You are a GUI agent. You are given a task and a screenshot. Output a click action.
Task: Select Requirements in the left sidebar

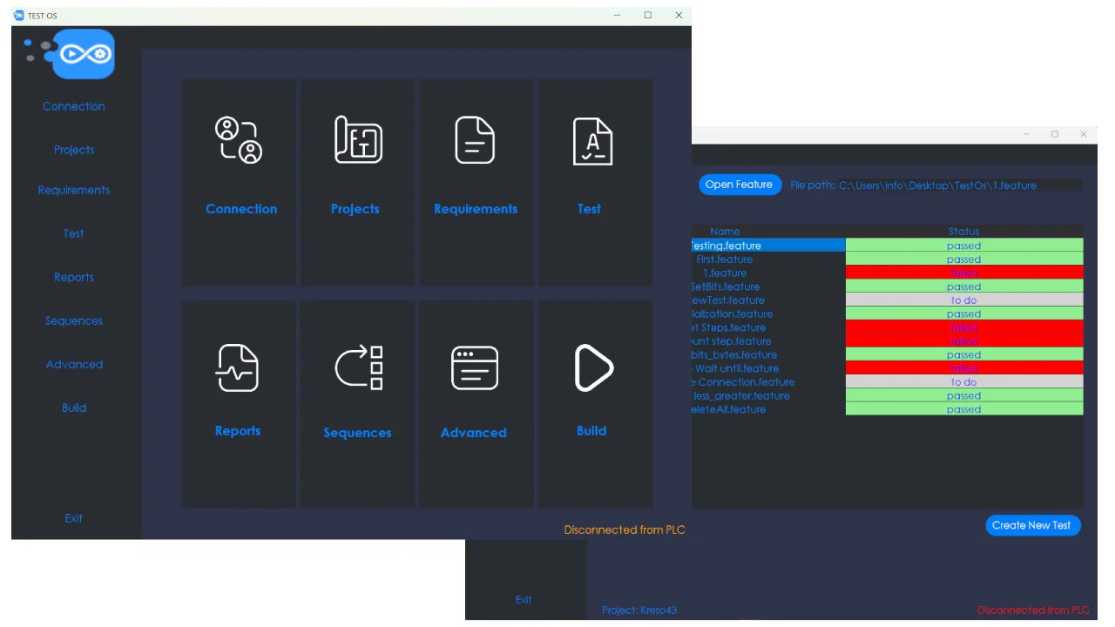click(x=74, y=190)
